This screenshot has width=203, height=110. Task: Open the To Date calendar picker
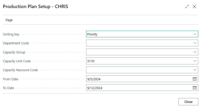195,88
